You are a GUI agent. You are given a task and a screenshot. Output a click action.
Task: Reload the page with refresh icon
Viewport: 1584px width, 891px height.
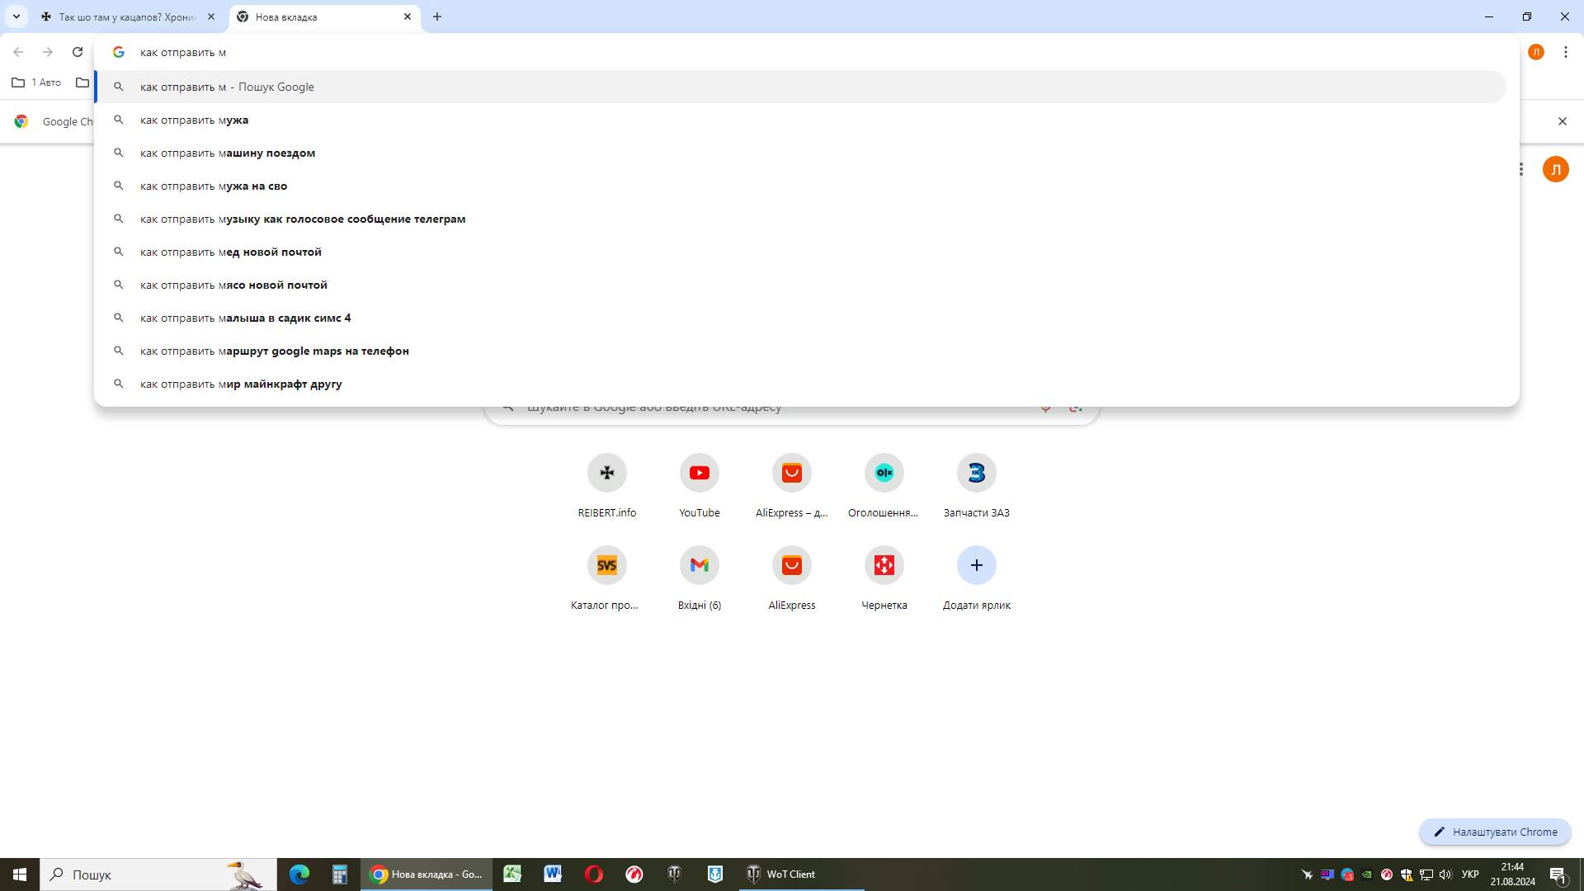78,52
